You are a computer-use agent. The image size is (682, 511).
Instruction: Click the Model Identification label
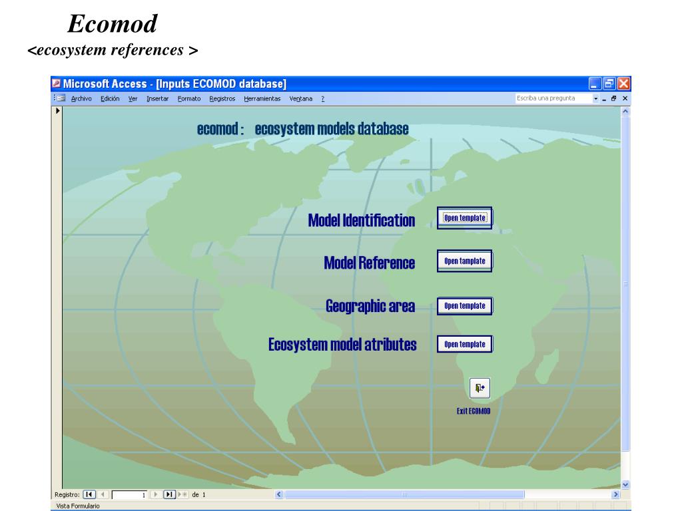click(x=362, y=220)
